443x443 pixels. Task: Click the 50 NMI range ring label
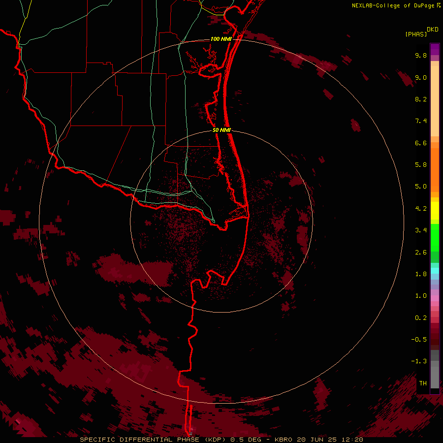[221, 130]
